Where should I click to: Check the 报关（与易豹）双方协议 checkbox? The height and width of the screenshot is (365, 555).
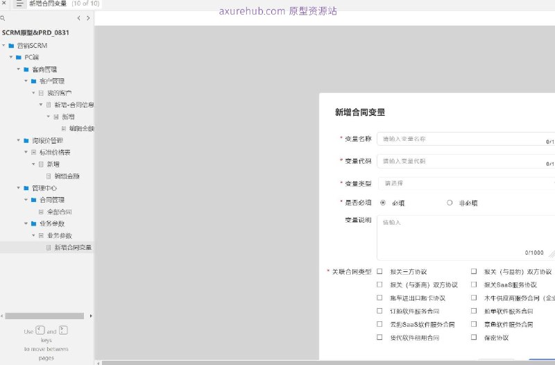pos(474,271)
